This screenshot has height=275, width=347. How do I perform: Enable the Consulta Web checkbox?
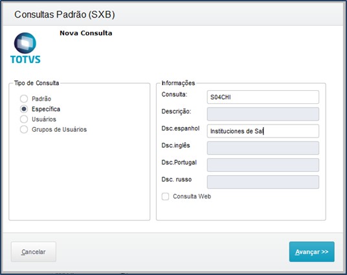[x=165, y=197]
